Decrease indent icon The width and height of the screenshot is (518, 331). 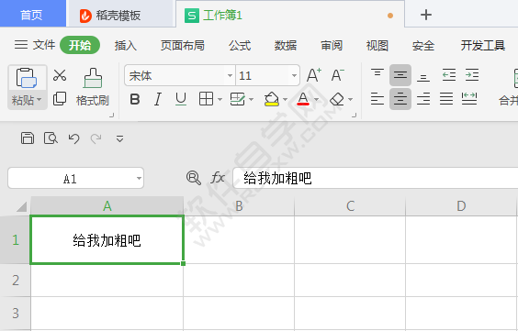pyautogui.click(x=449, y=75)
